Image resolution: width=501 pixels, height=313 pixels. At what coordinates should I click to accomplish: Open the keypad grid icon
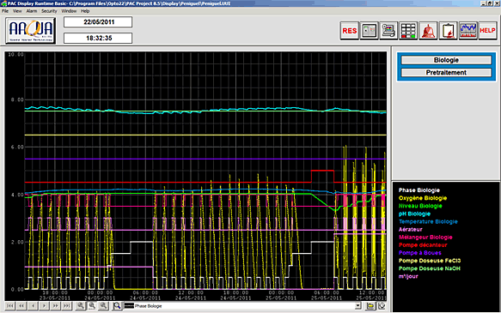pyautogui.click(x=408, y=31)
